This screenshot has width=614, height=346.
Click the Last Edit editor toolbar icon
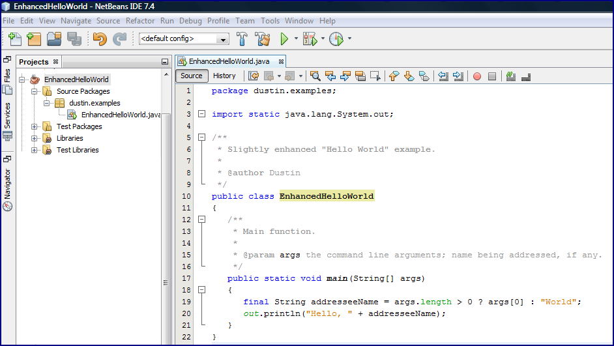pyautogui.click(x=254, y=76)
